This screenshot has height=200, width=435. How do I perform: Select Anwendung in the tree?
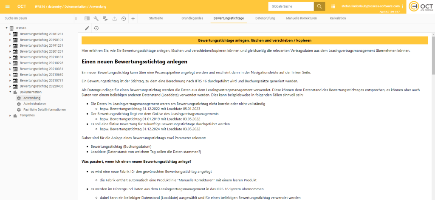pyautogui.click(x=32, y=98)
